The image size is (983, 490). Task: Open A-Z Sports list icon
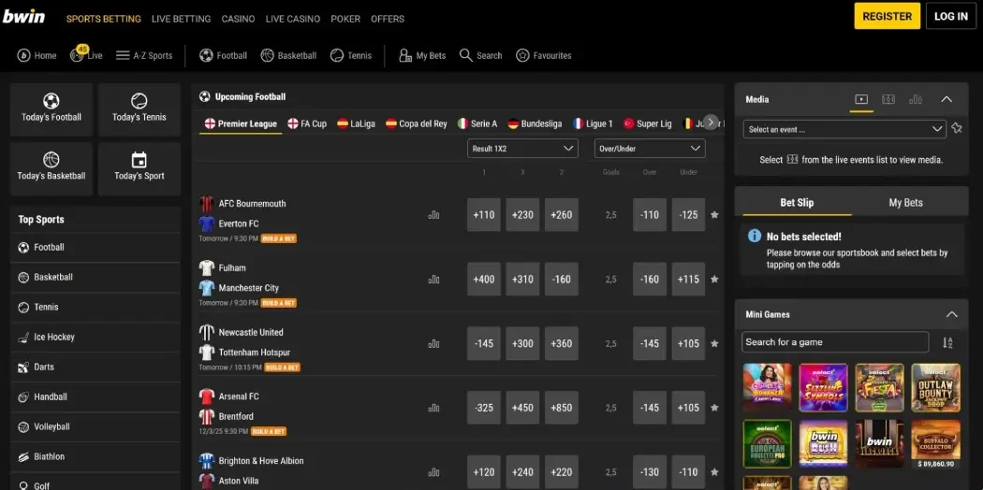[x=123, y=56]
